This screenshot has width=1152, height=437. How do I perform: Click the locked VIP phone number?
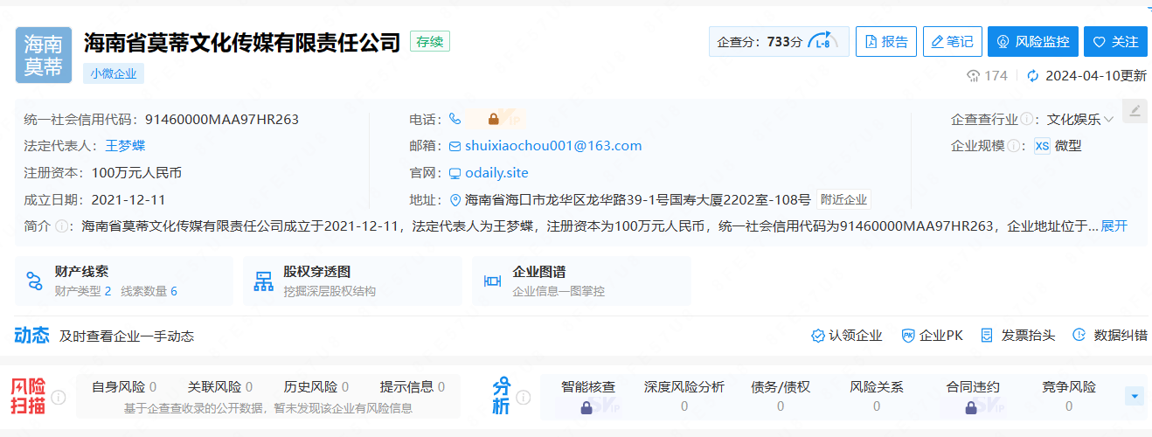click(x=494, y=119)
